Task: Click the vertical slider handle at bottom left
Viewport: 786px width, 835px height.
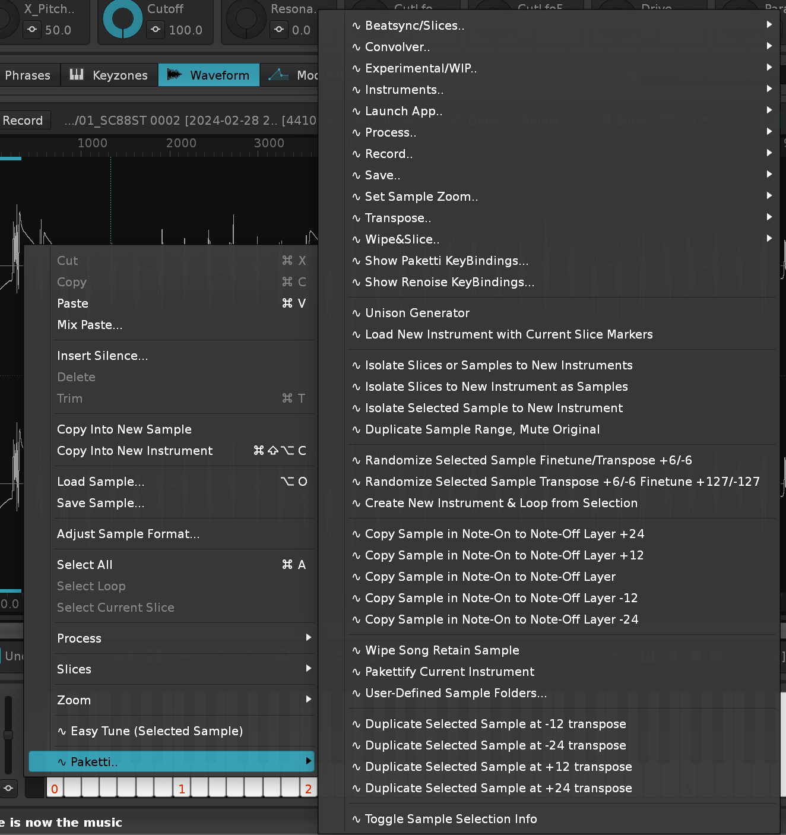Action: (8, 735)
